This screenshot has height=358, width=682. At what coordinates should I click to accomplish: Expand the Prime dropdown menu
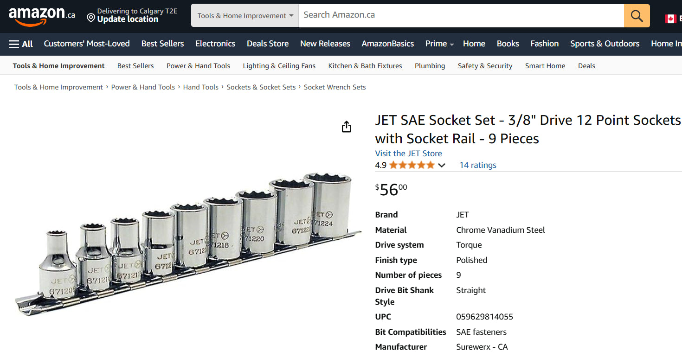(439, 44)
